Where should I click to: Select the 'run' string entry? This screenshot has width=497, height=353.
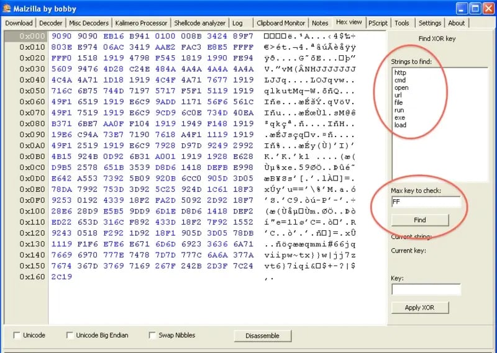[x=399, y=110]
